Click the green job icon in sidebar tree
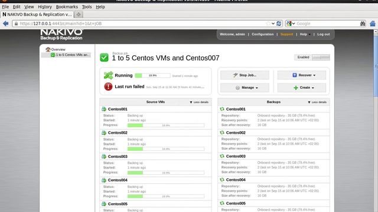Screen dimensions: 378x212 click(x=53, y=55)
